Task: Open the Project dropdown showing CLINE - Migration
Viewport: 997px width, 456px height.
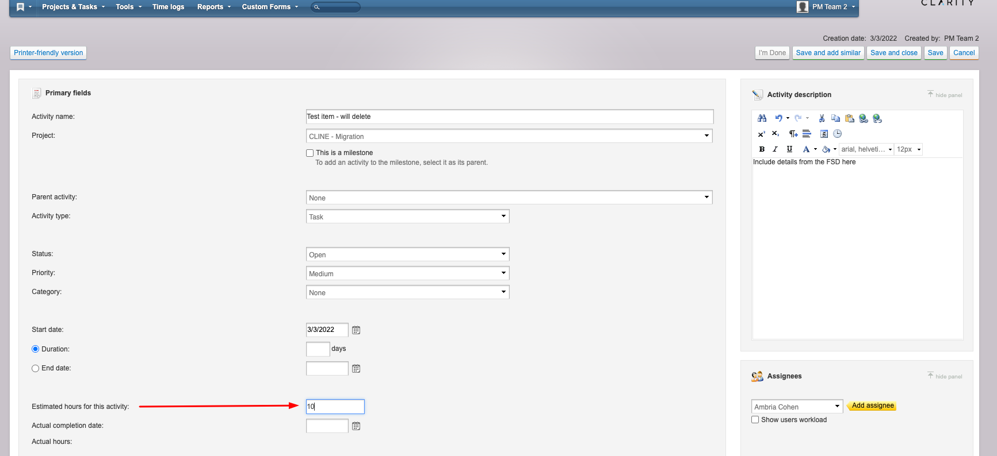Action: [x=509, y=136]
